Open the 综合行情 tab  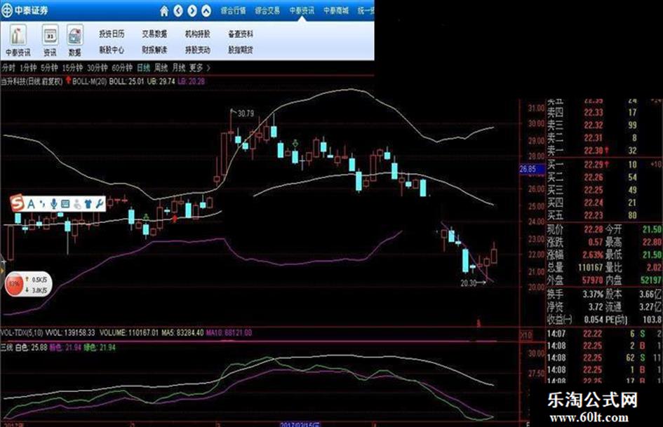click(x=233, y=11)
